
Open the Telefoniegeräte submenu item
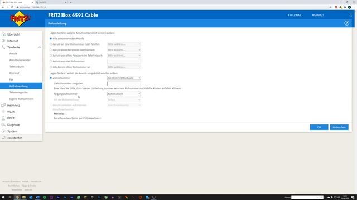click(18, 93)
